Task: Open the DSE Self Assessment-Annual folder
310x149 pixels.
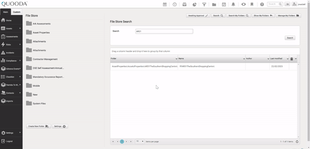Action: coord(45,68)
